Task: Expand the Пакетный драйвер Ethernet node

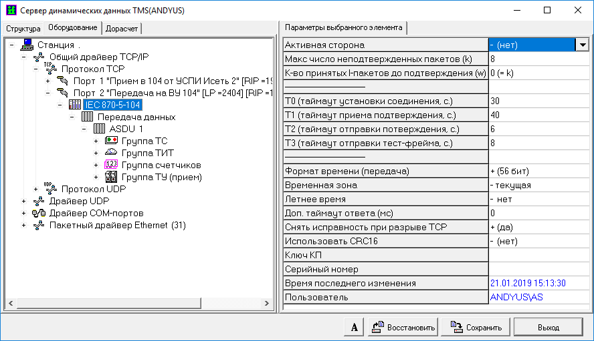Action: (24, 226)
